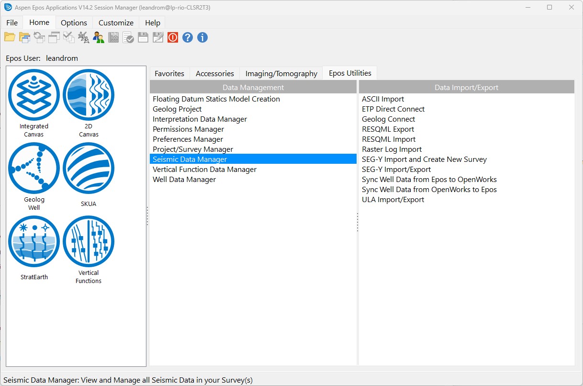Switch to the Imaging/Tomography tab
The height and width of the screenshot is (386, 583).
[x=280, y=73]
